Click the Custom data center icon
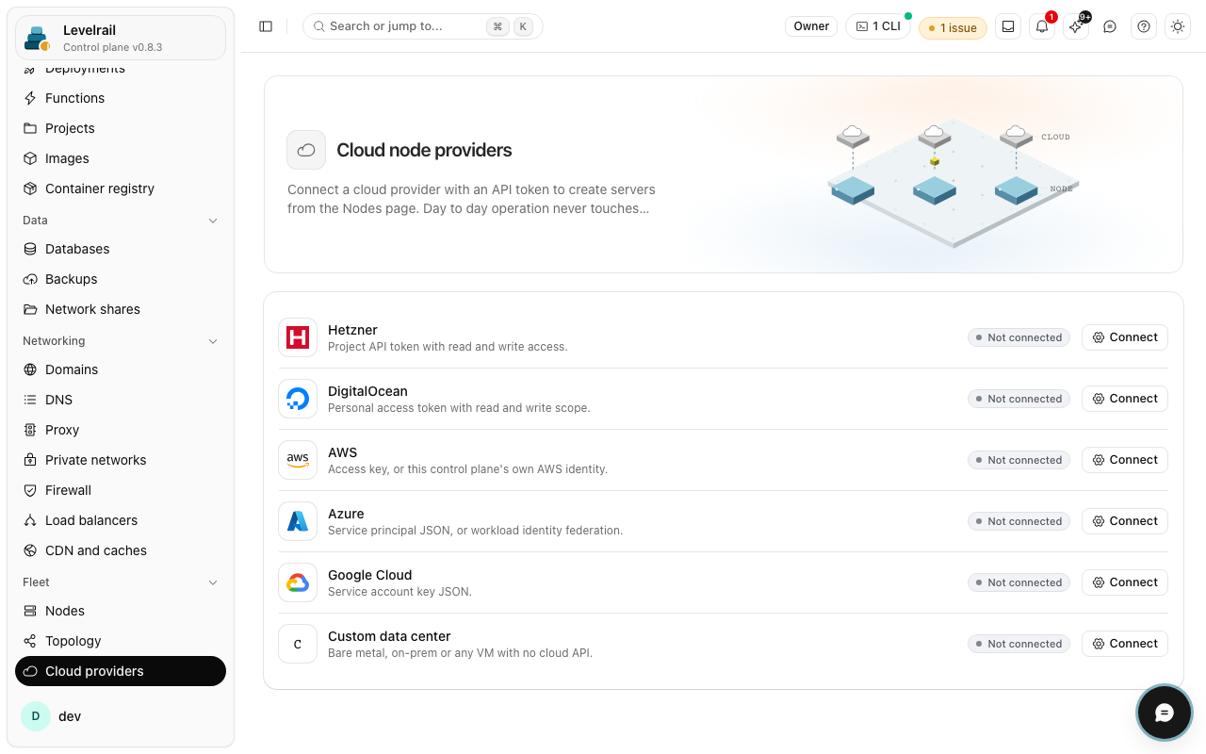1206x754 pixels. (x=298, y=644)
